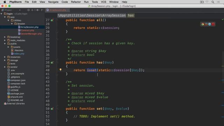Image resolution: width=224 pixels, height=126 pixels.
Task: Select Contract.php in project tree
Action: (x=27, y=30)
